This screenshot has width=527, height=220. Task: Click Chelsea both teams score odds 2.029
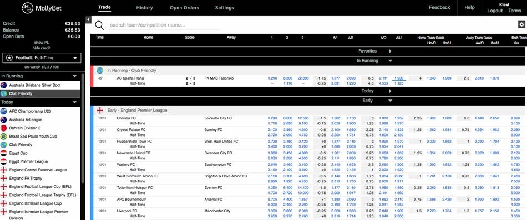tap(515, 118)
